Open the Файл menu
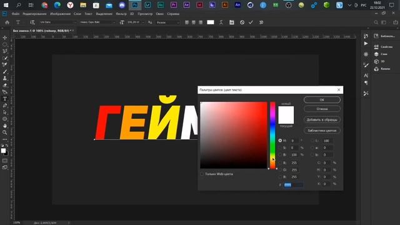The width and height of the screenshot is (400, 225). pyautogui.click(x=15, y=14)
